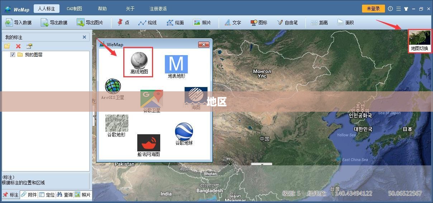This screenshot has width=433, height=203.
Task: Select the 自由笔 freehand pen tool
Action: click(x=287, y=23)
